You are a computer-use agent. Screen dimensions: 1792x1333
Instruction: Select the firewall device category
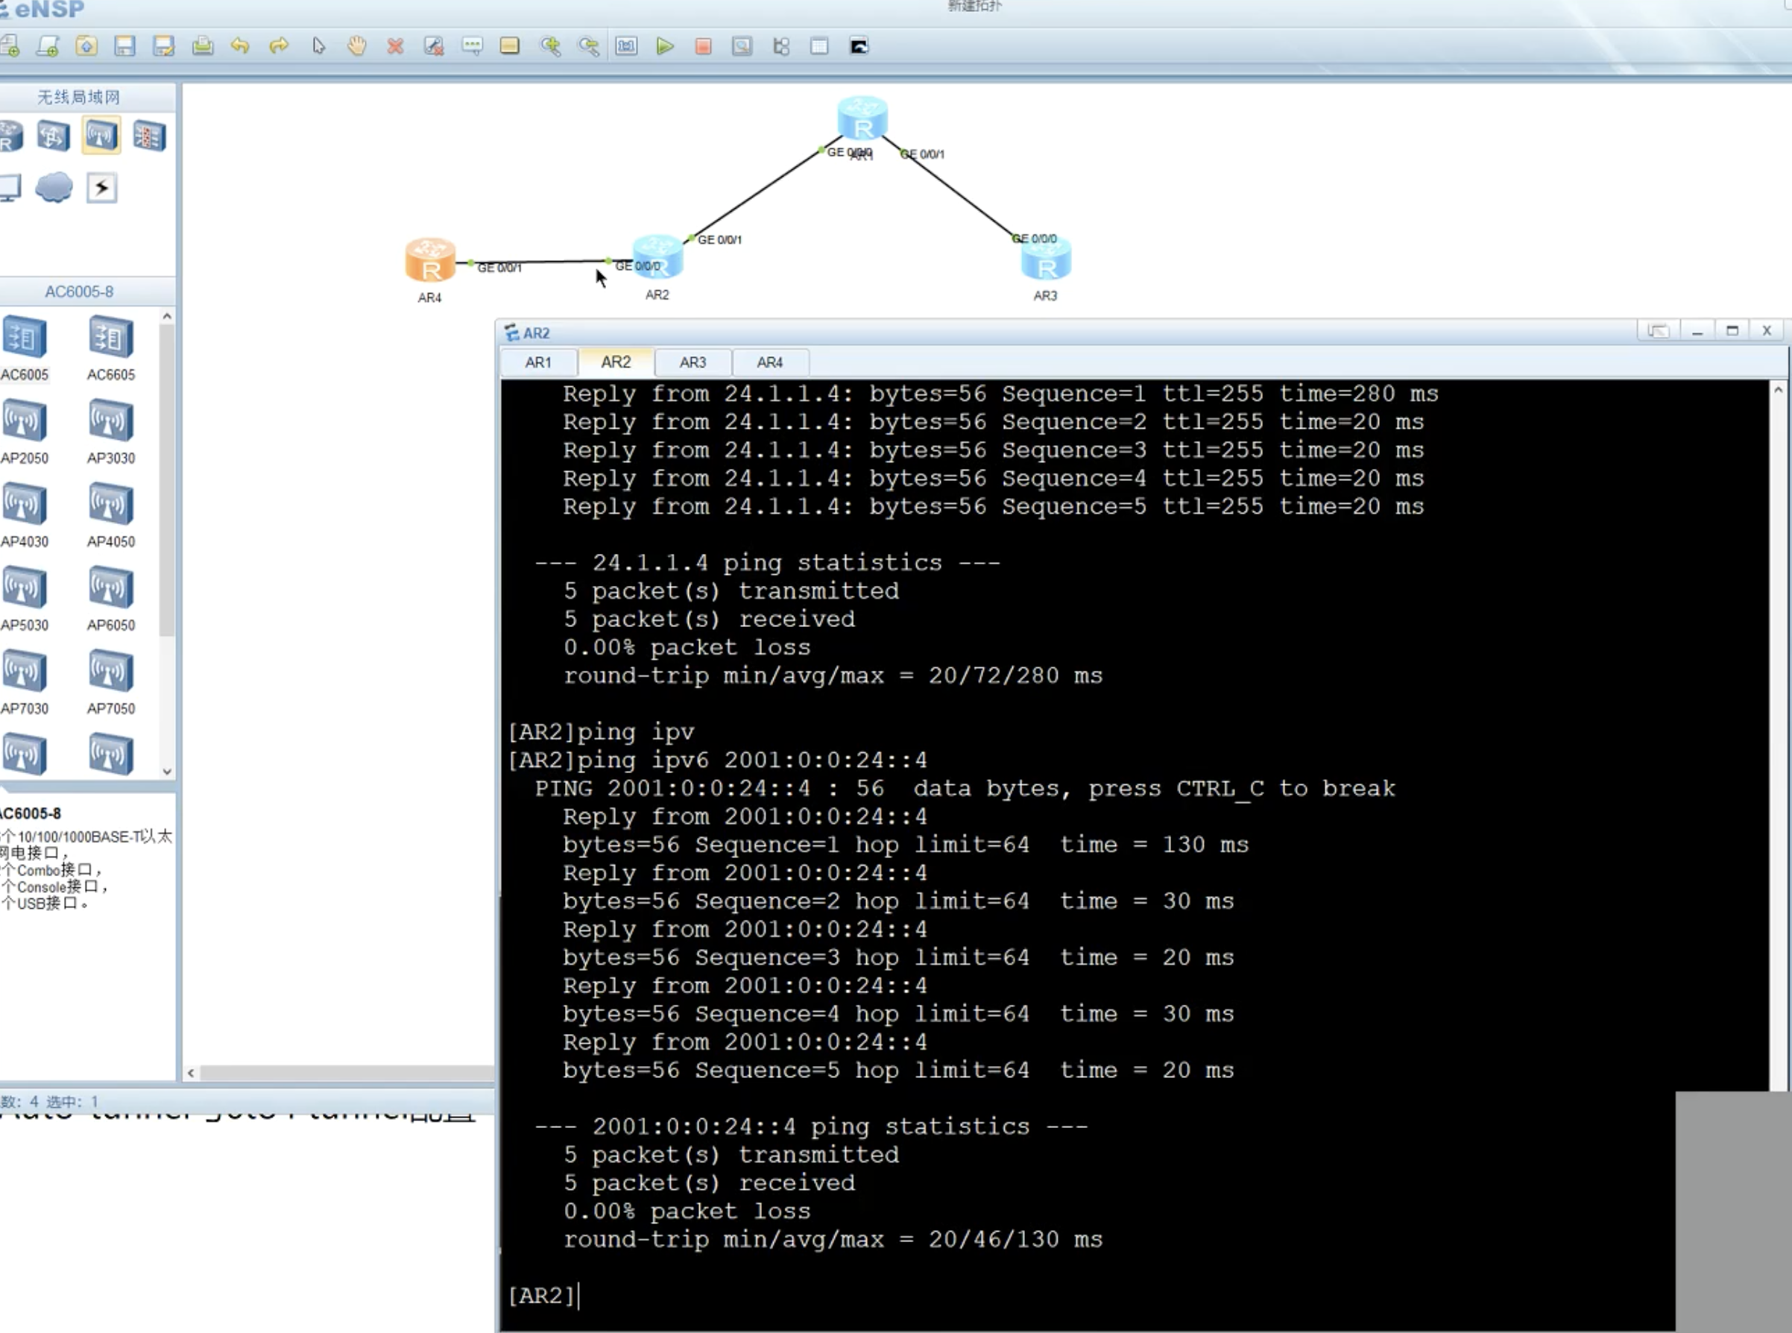click(149, 136)
